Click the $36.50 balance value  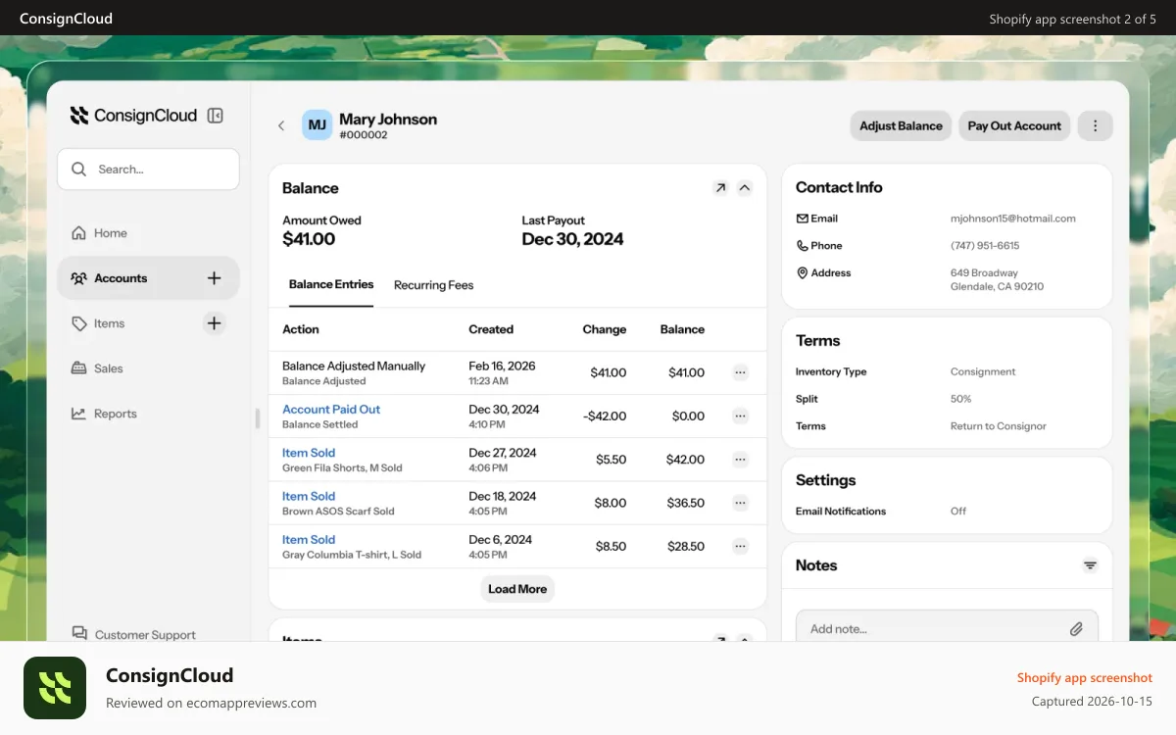(686, 503)
